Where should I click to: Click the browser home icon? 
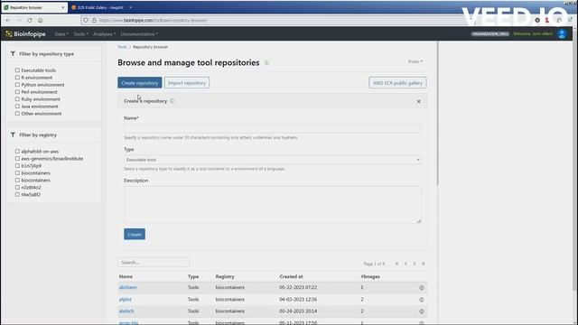pos(40,20)
